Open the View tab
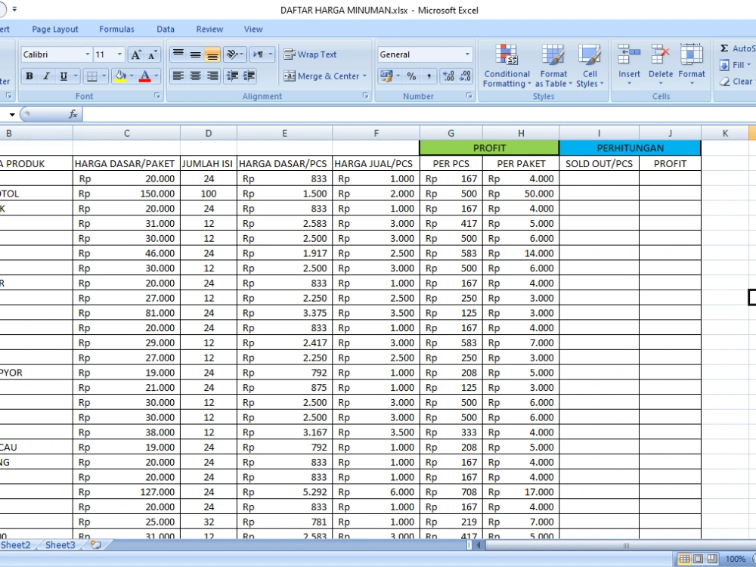This screenshot has width=756, height=567. (253, 29)
